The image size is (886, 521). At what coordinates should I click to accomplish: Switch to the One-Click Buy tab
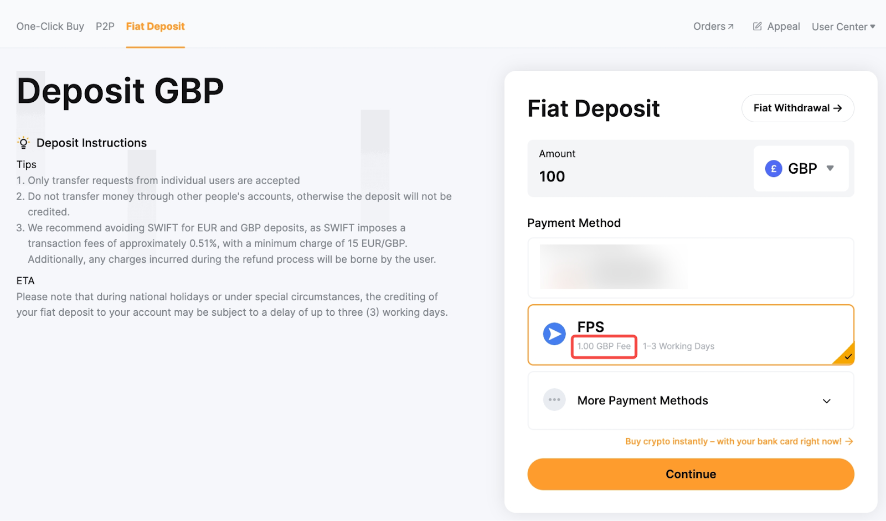pyautogui.click(x=50, y=27)
